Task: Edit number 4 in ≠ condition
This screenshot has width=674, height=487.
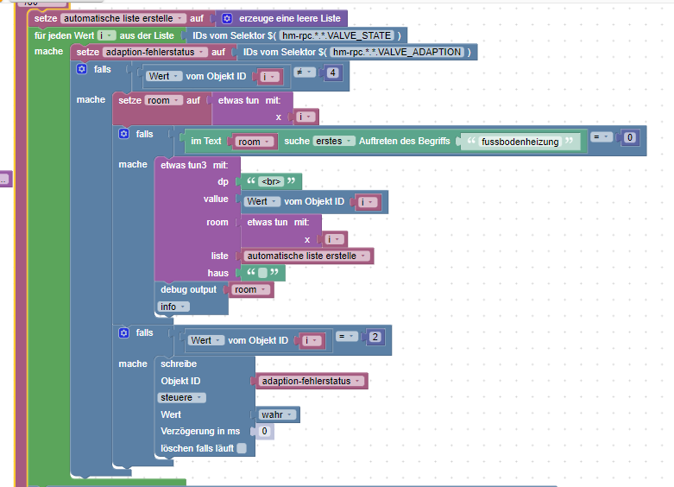Action: [332, 73]
